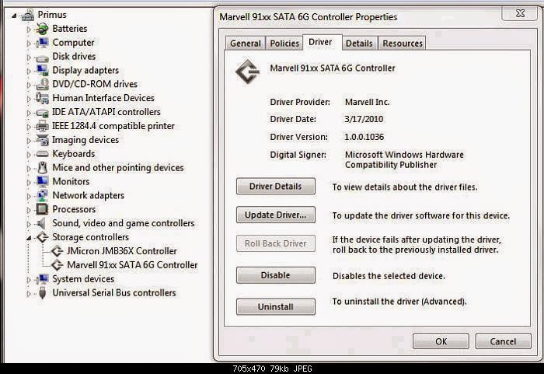Confirm with the OK button
This screenshot has height=374, width=544.
click(x=441, y=341)
